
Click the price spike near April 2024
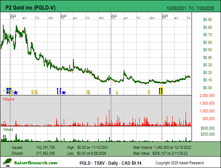click(124, 73)
